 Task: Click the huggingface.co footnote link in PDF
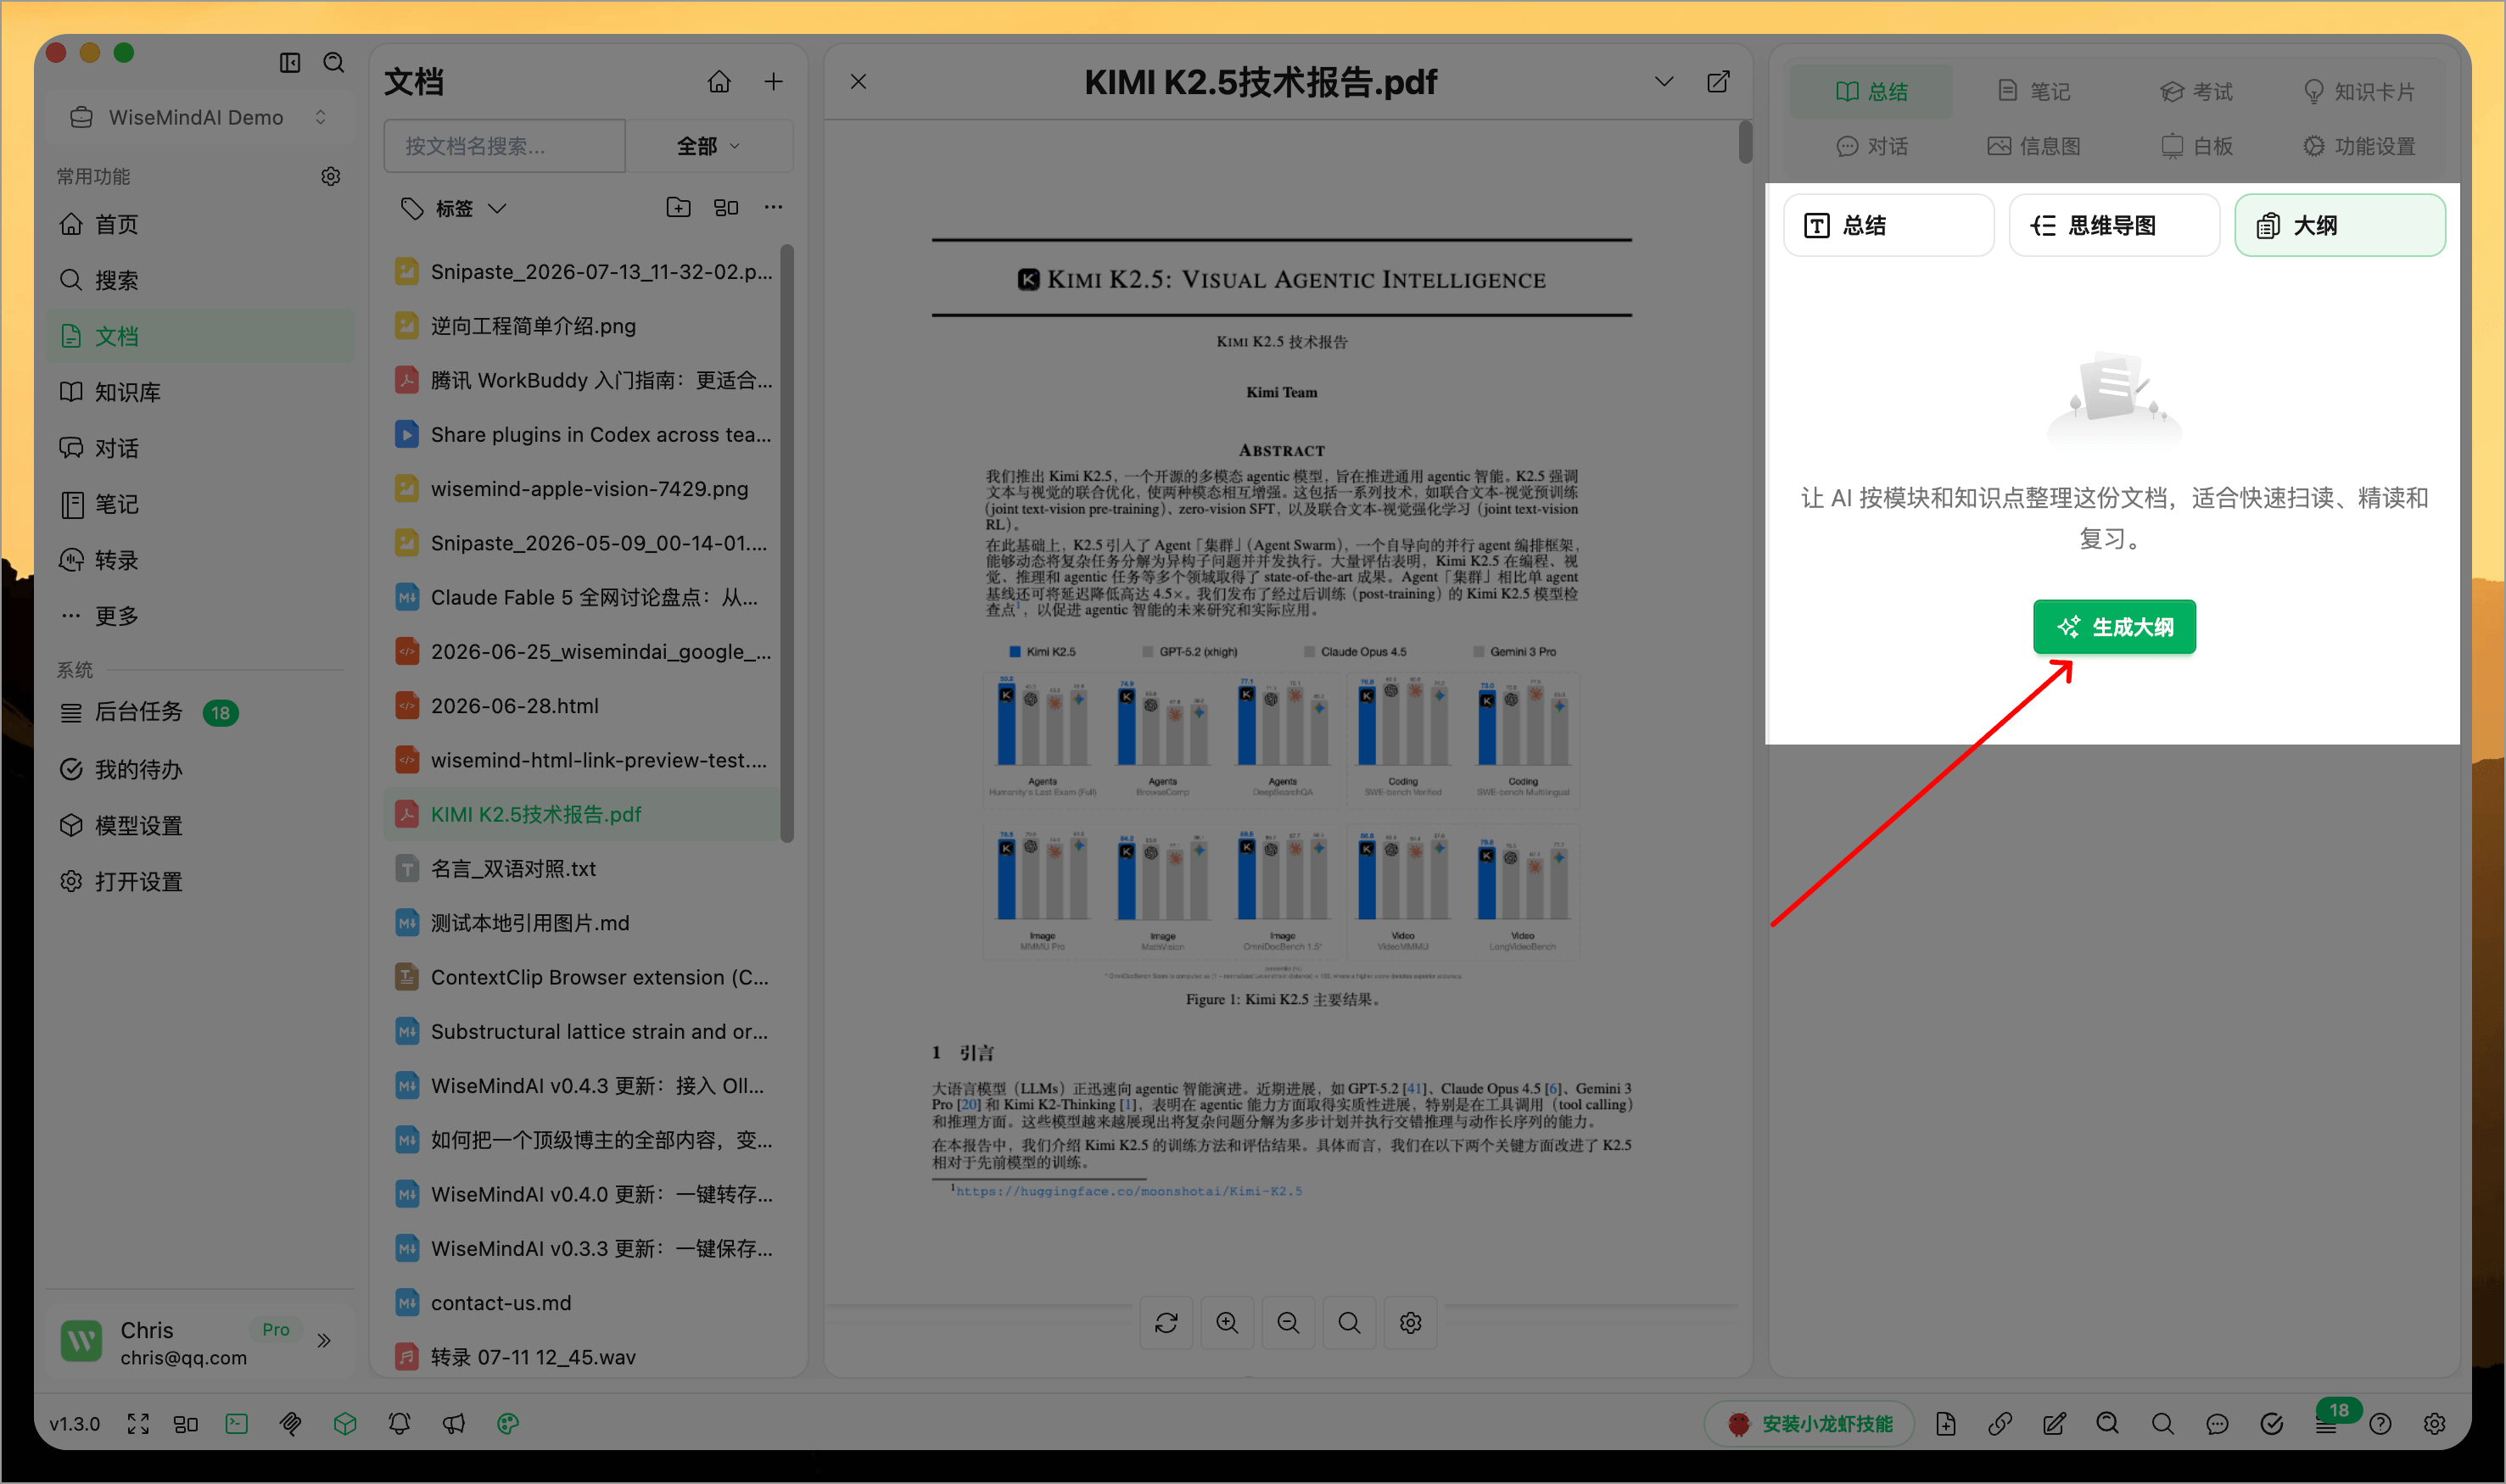point(1128,1191)
